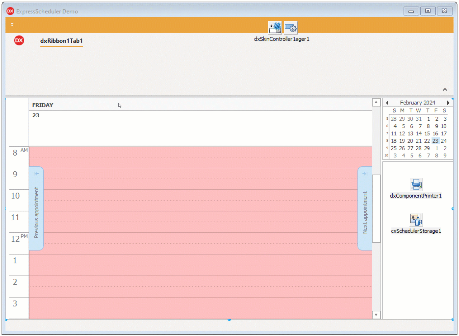This screenshot has width=459, height=336.
Task: Open the red DX application menu button
Action: [x=19, y=40]
